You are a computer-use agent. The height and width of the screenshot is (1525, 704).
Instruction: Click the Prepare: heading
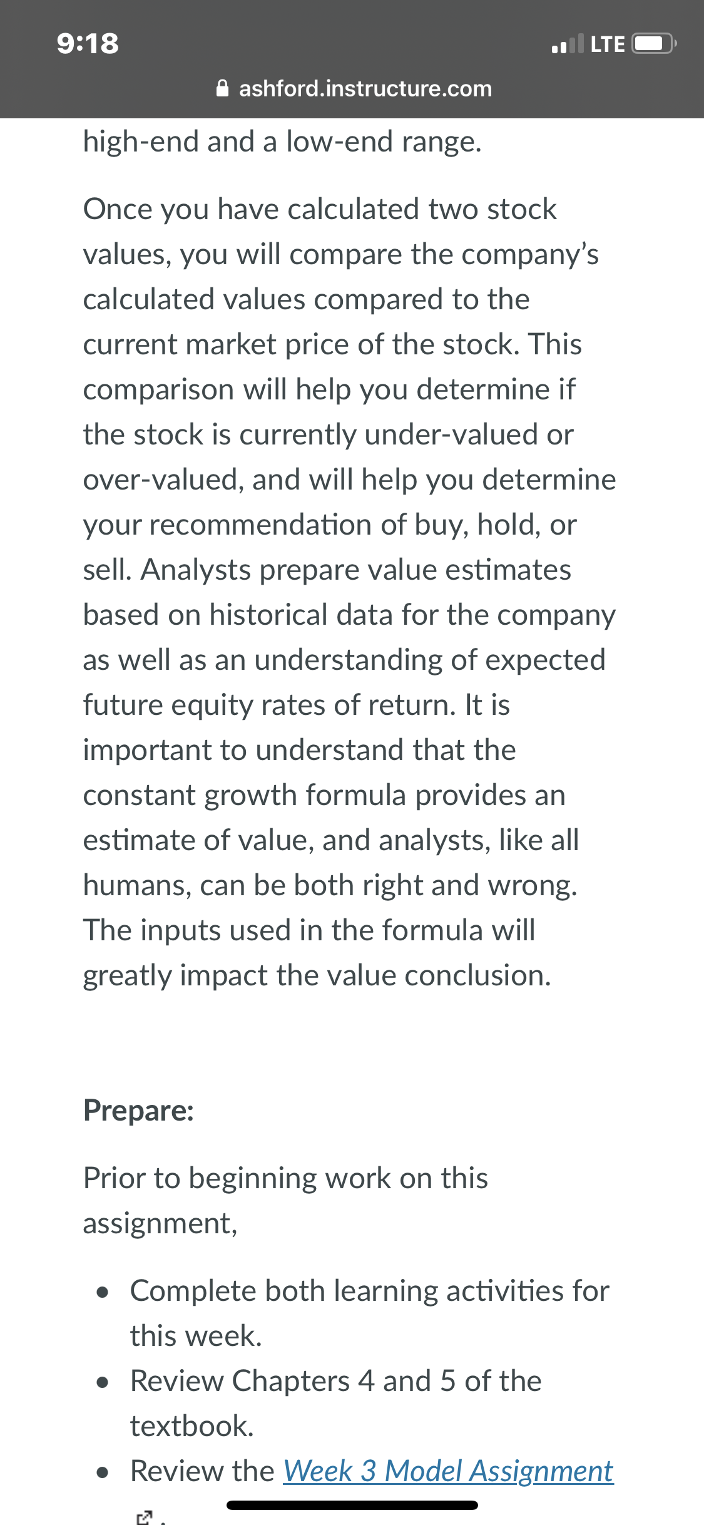coord(138,1111)
